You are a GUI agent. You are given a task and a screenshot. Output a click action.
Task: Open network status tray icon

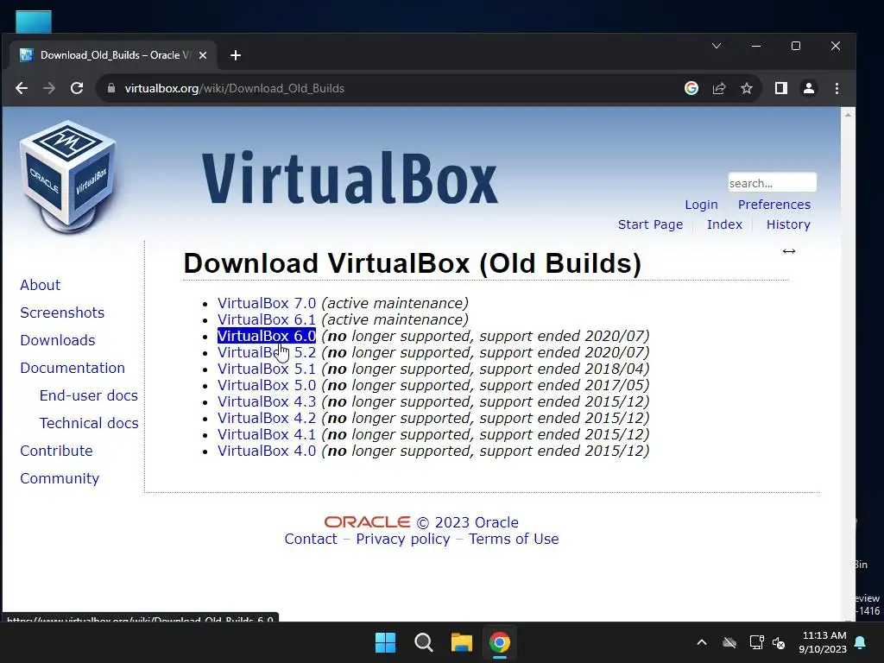coord(756,642)
